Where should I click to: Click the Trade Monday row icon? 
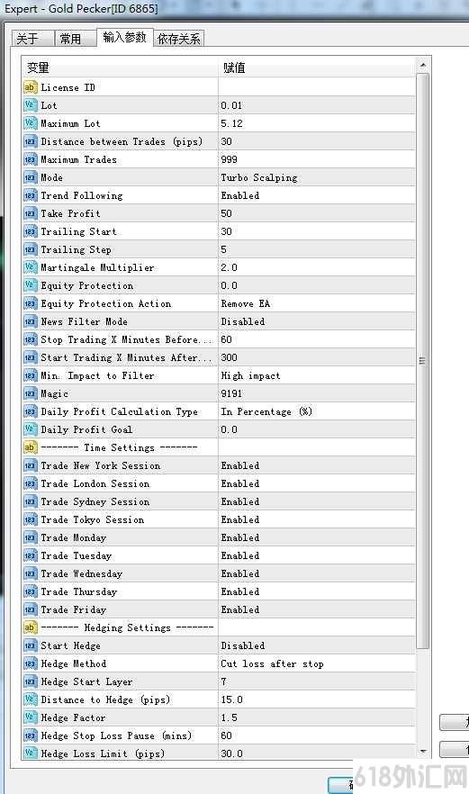(x=30, y=537)
